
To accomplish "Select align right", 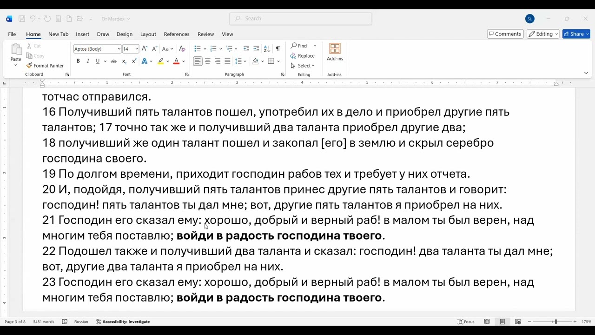I will (x=218, y=61).
